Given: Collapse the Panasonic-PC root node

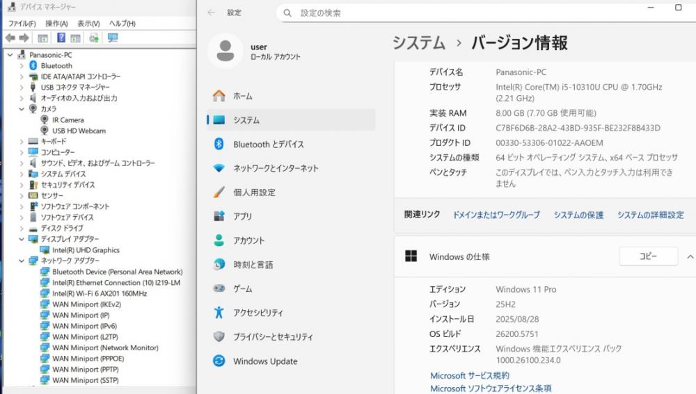Looking at the screenshot, I should pos(10,55).
